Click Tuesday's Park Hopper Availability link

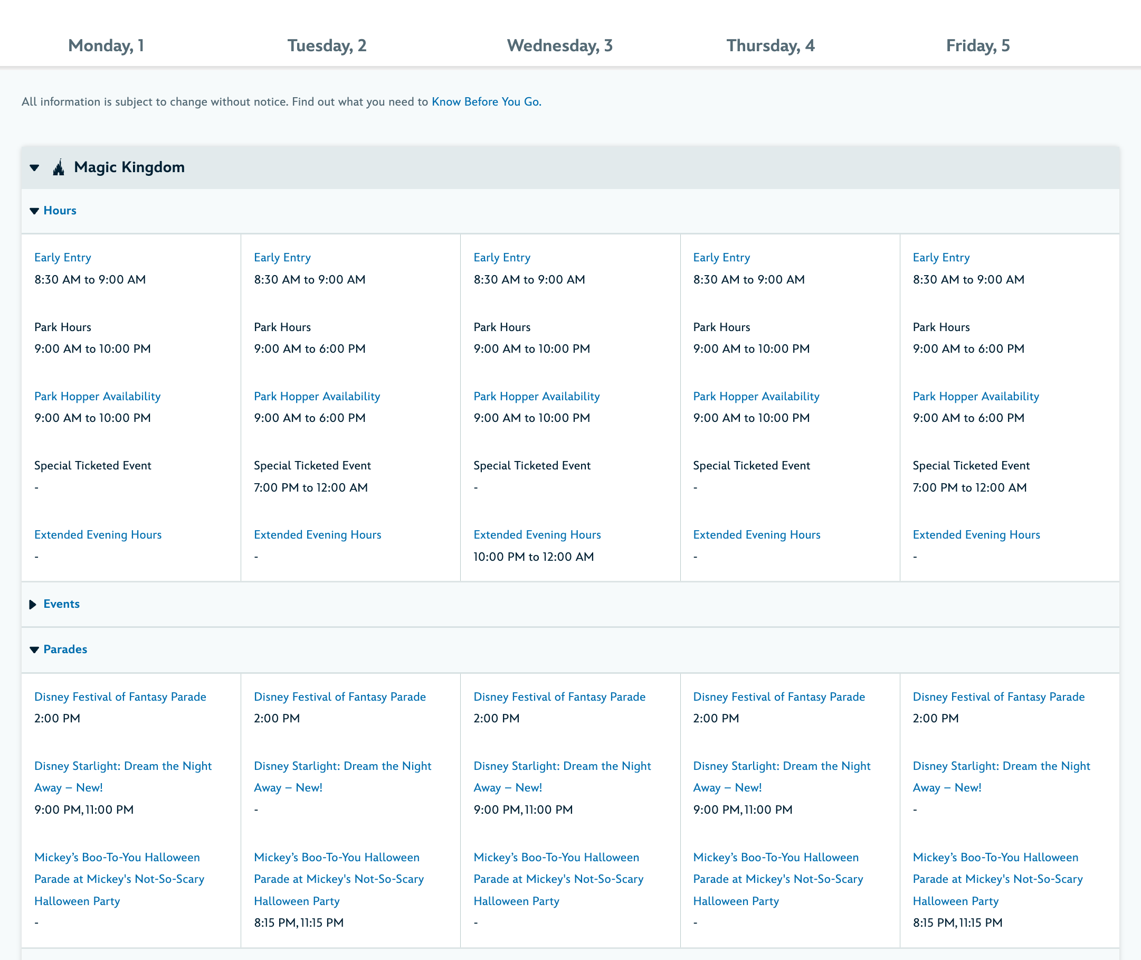click(x=317, y=396)
